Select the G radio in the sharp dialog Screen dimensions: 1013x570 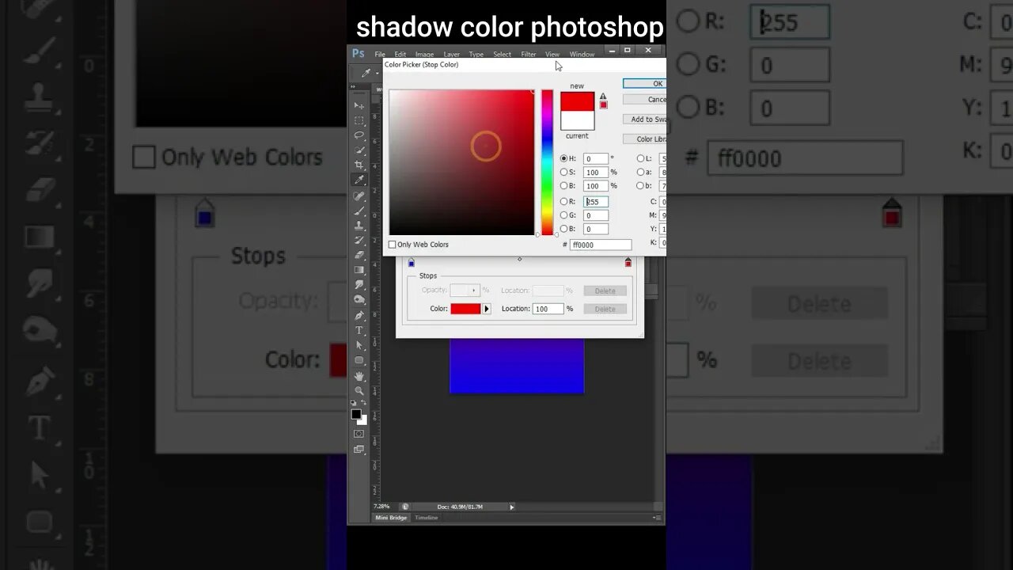(563, 215)
